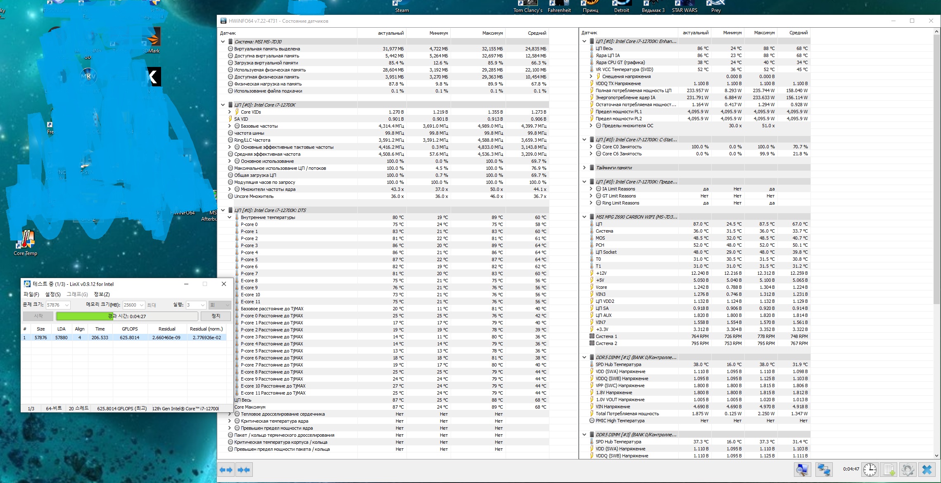The width and height of the screenshot is (941, 483).
Task: Collapse the Система: MSI MS-7D30 sensor group
Action: 223,42
